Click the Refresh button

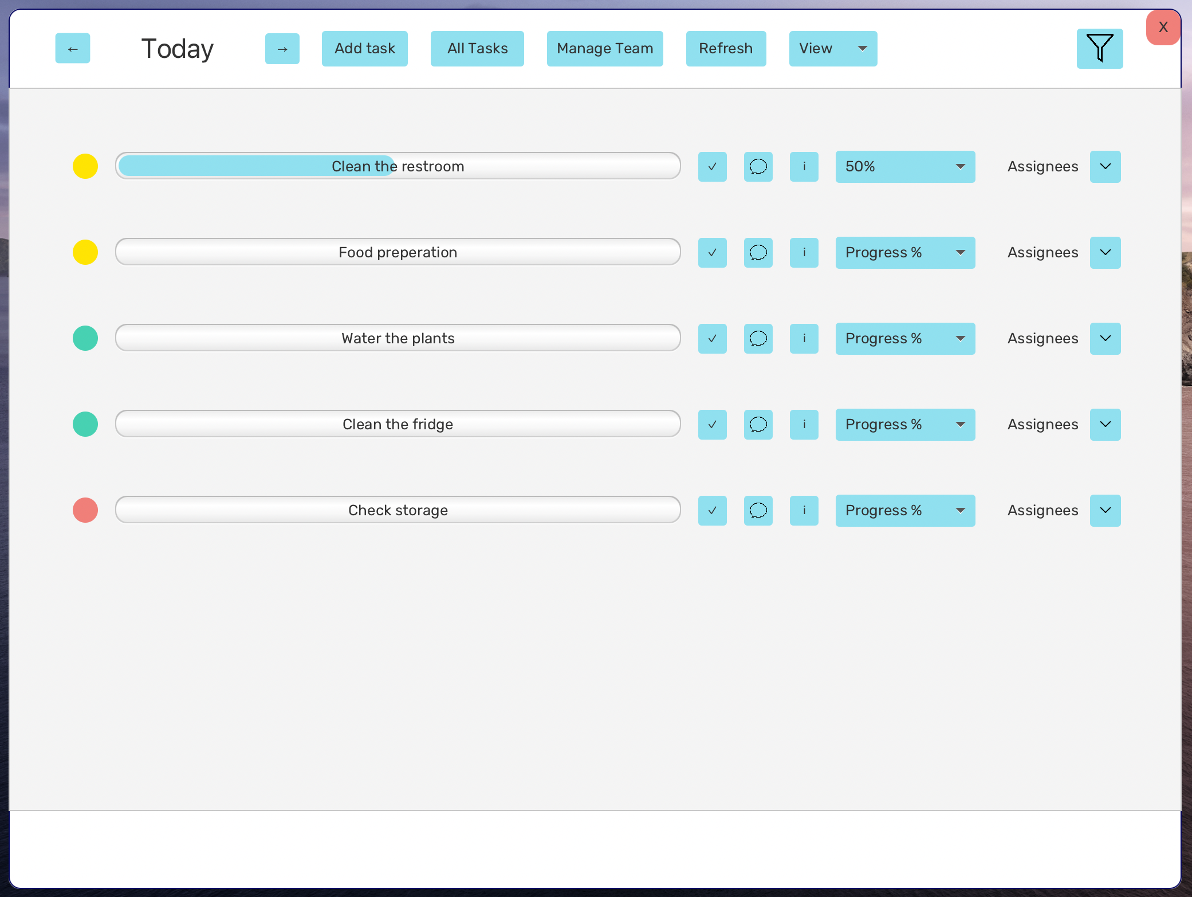point(725,49)
